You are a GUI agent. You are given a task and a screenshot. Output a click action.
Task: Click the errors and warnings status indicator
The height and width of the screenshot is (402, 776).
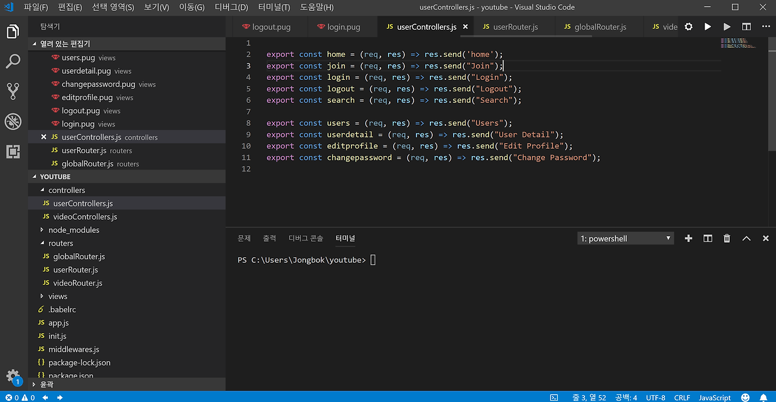[x=20, y=398]
